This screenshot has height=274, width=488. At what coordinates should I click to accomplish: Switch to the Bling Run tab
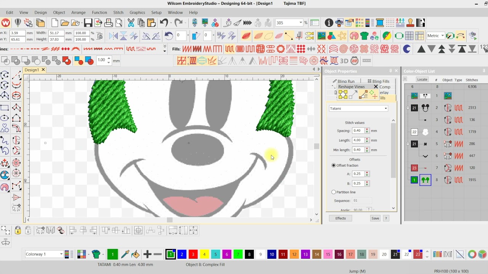343,81
